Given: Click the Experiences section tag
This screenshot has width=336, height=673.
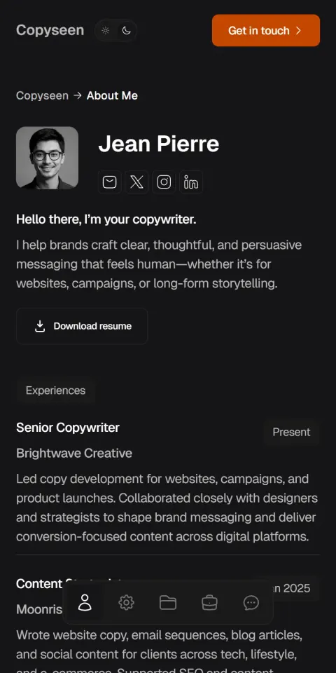Looking at the screenshot, I should coord(56,390).
